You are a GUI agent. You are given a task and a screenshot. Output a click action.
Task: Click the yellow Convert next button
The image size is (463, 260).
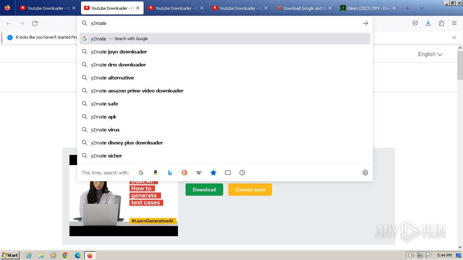[250, 190]
